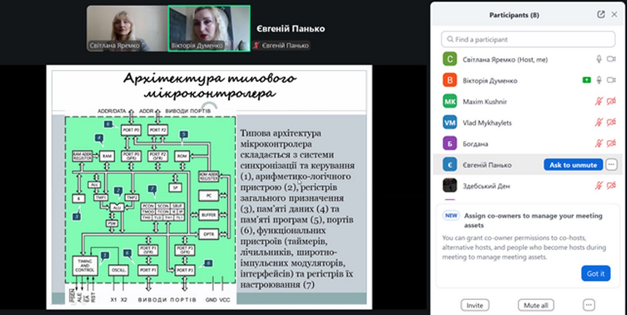Image resolution: width=627 pixels, height=315 pixels.
Task: Click the video icon for Вікторія Думенко
Action: (x=611, y=80)
